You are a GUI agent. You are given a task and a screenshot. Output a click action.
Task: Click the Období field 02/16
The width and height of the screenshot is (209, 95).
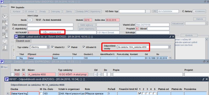tap(88, 20)
